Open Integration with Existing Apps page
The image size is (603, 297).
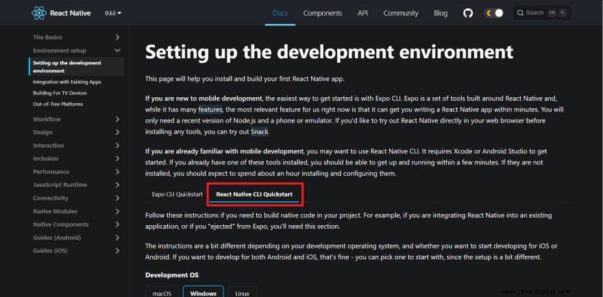(x=67, y=82)
